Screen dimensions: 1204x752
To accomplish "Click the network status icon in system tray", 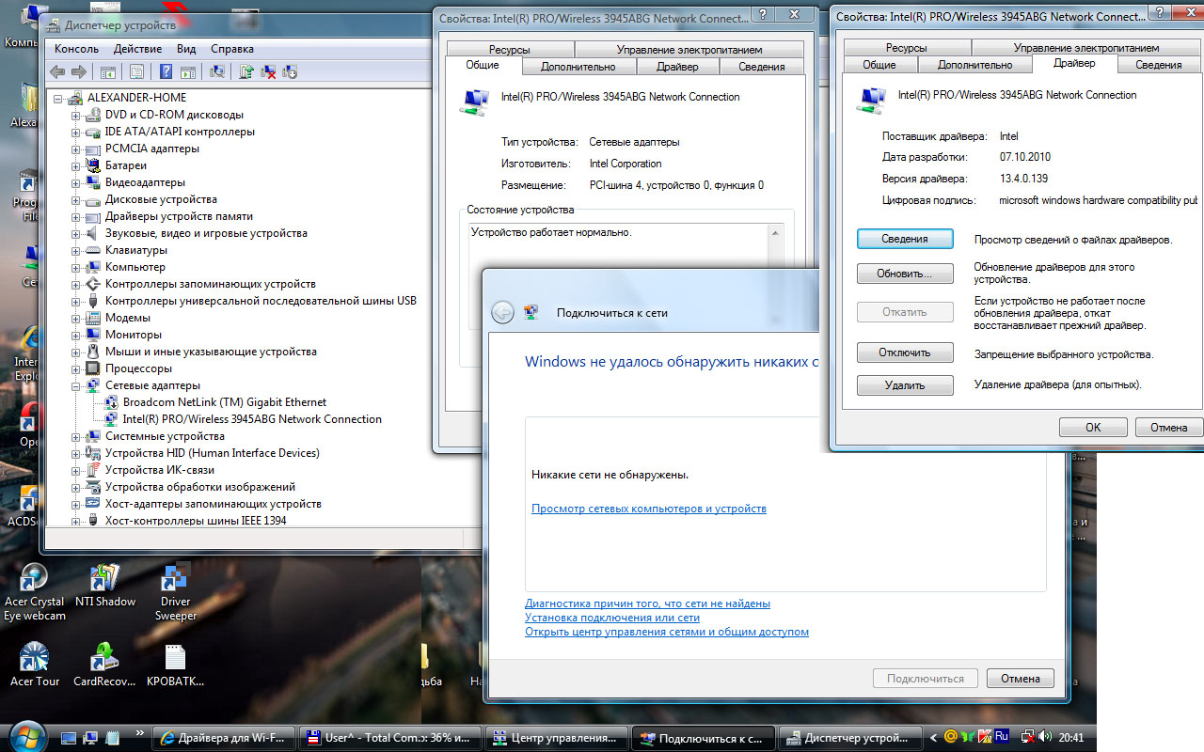I will [x=1029, y=737].
